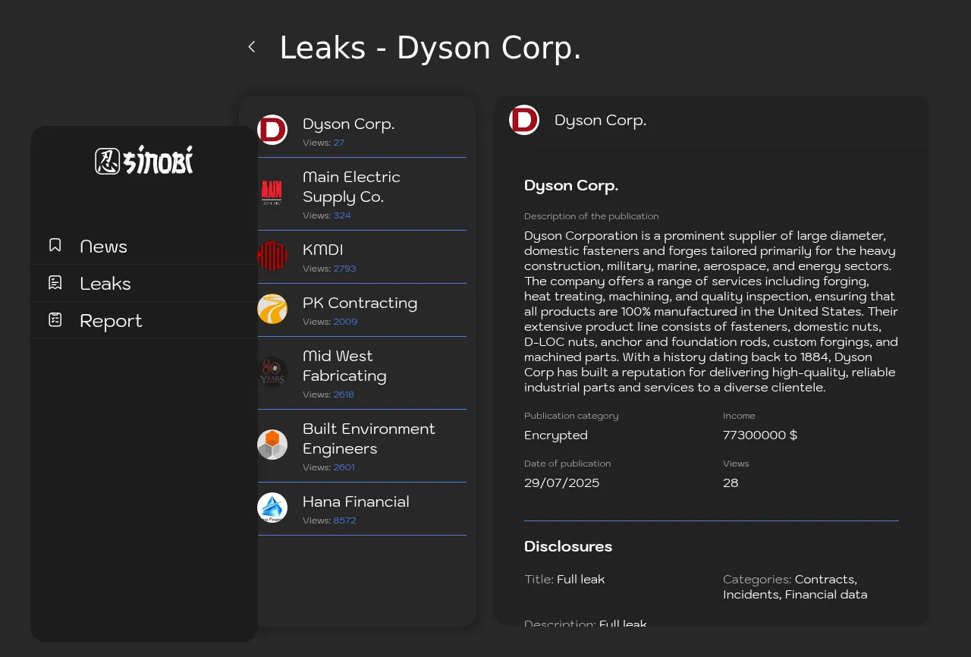Open the News menu item
Image resolution: width=971 pixels, height=657 pixels.
click(103, 247)
